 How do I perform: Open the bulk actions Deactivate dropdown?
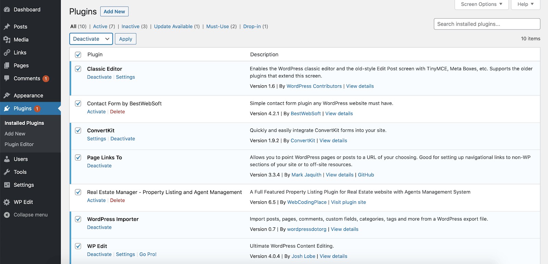tap(91, 39)
